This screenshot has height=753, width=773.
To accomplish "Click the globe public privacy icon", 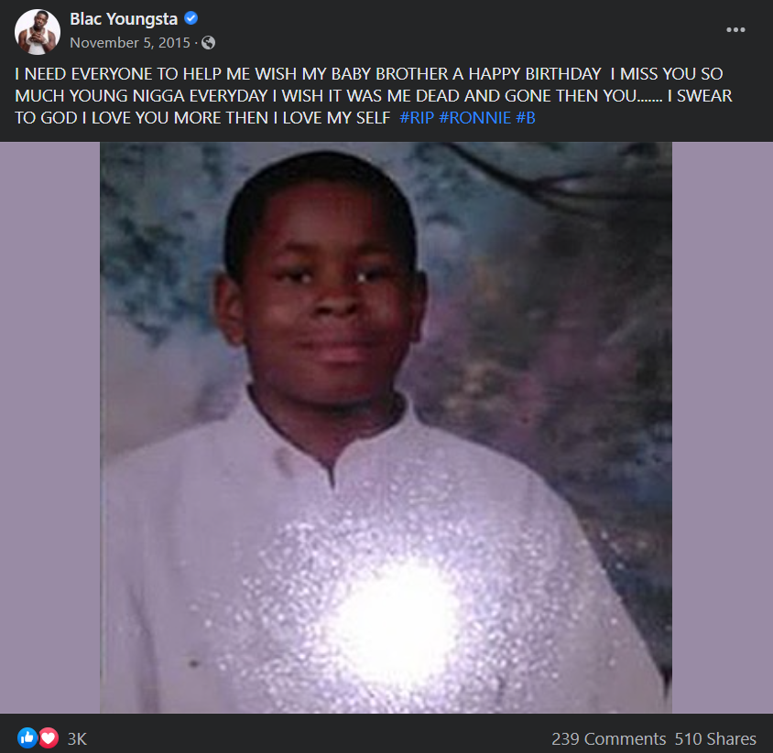I will point(208,43).
